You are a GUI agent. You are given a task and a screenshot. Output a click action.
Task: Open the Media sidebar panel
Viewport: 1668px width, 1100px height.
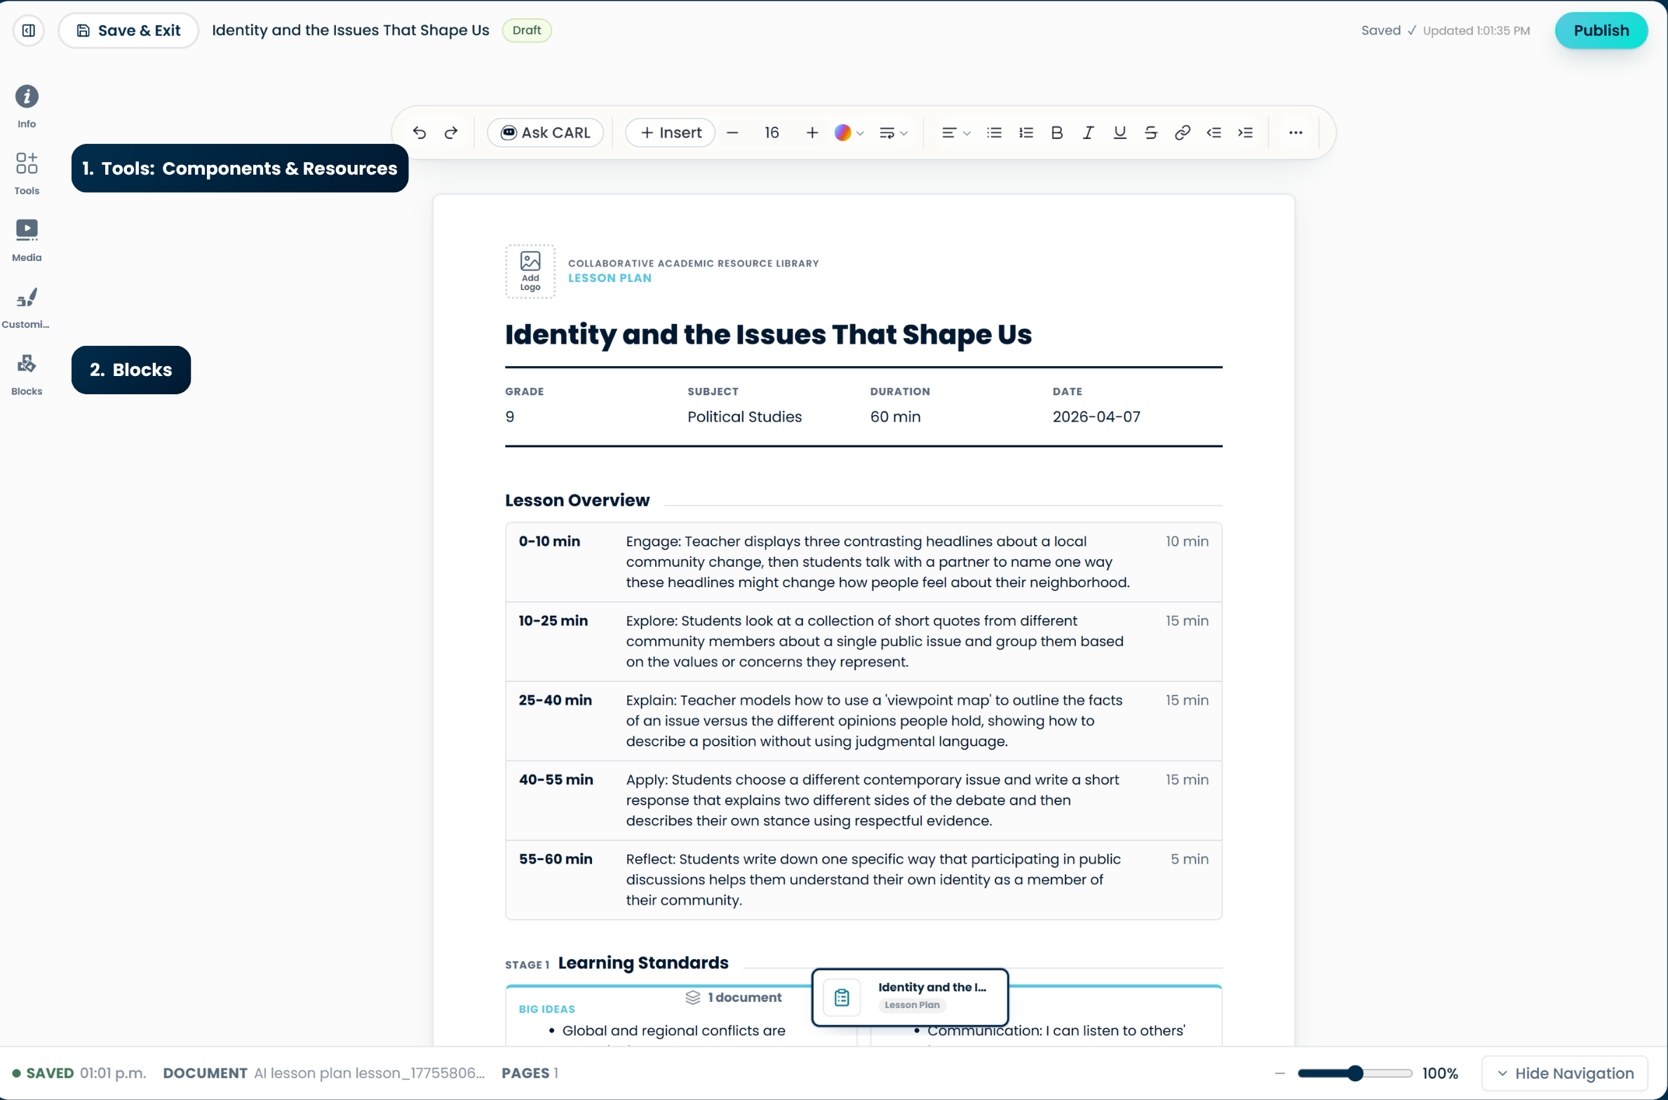27,241
